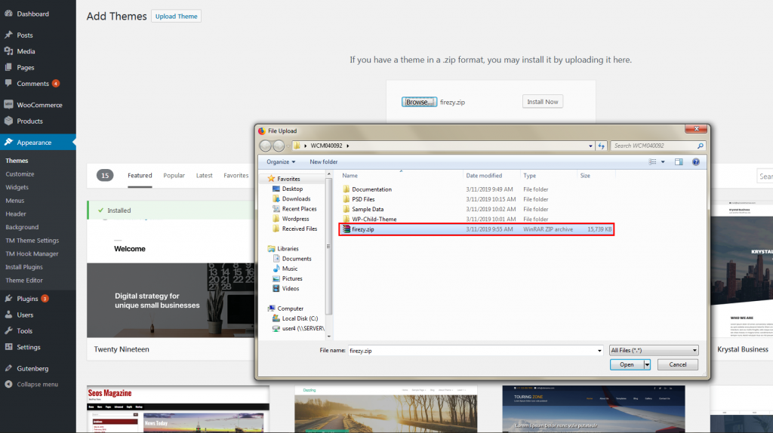Expand the File name history dropdown
Screen dimensions: 773x433
(599, 351)
